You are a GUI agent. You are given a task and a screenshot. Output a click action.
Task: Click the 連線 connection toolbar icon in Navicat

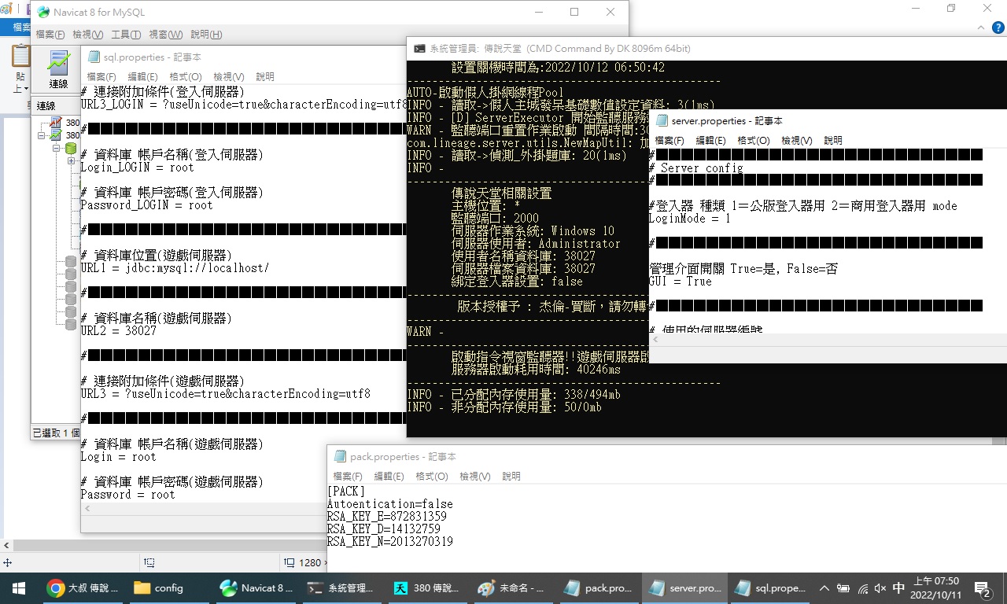click(58, 69)
